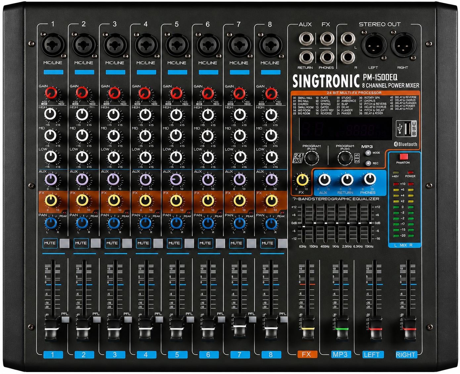Click the 1KHz graphic equalizer slider

pyautogui.click(x=337, y=223)
